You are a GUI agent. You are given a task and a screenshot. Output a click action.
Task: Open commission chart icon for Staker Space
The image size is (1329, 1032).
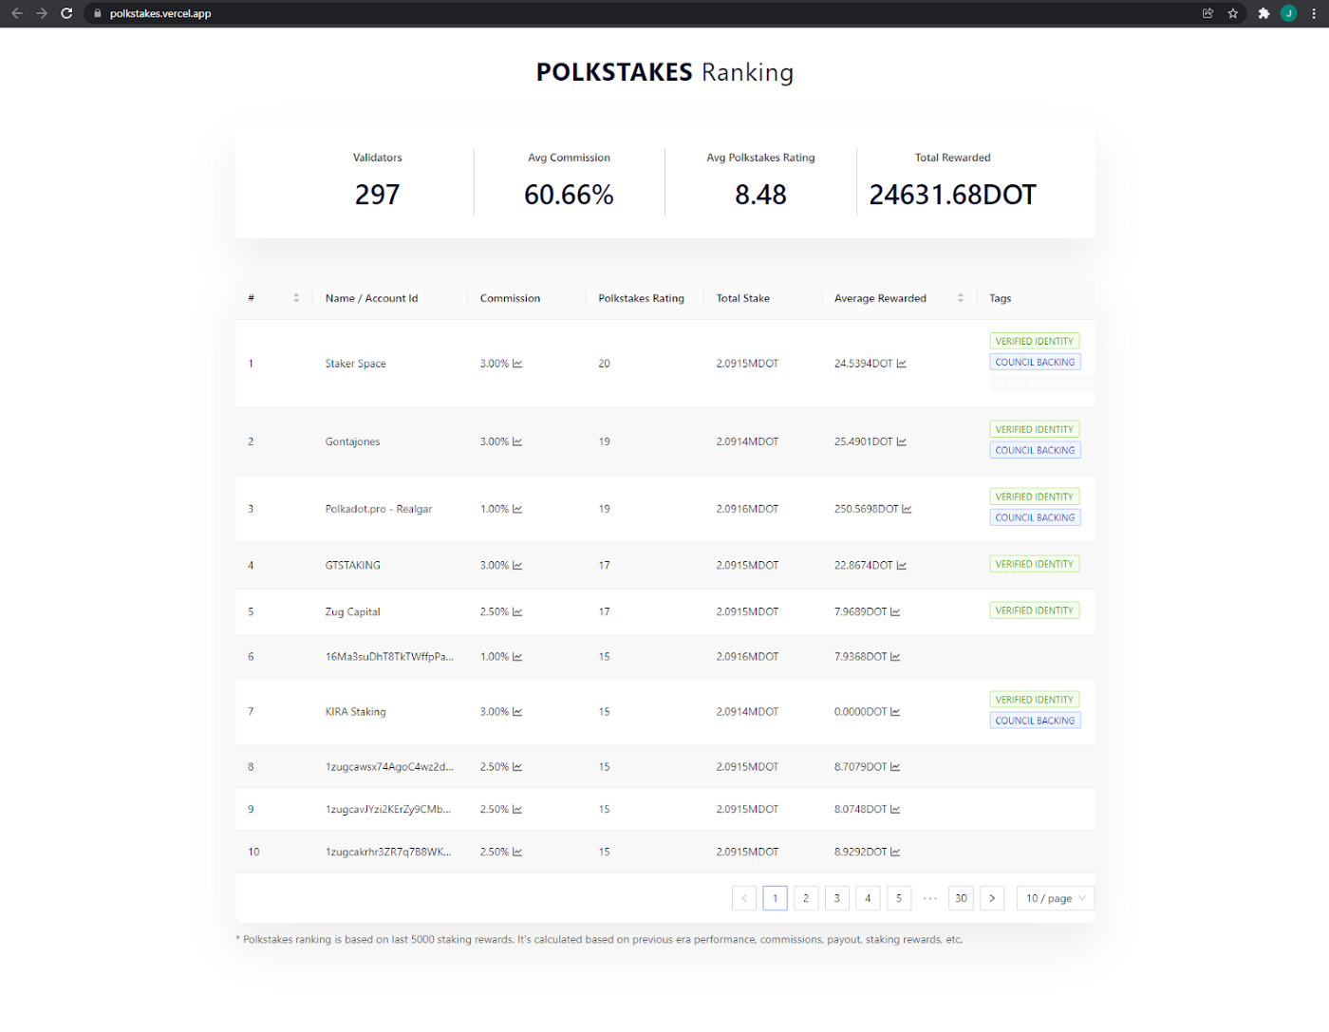[517, 364]
